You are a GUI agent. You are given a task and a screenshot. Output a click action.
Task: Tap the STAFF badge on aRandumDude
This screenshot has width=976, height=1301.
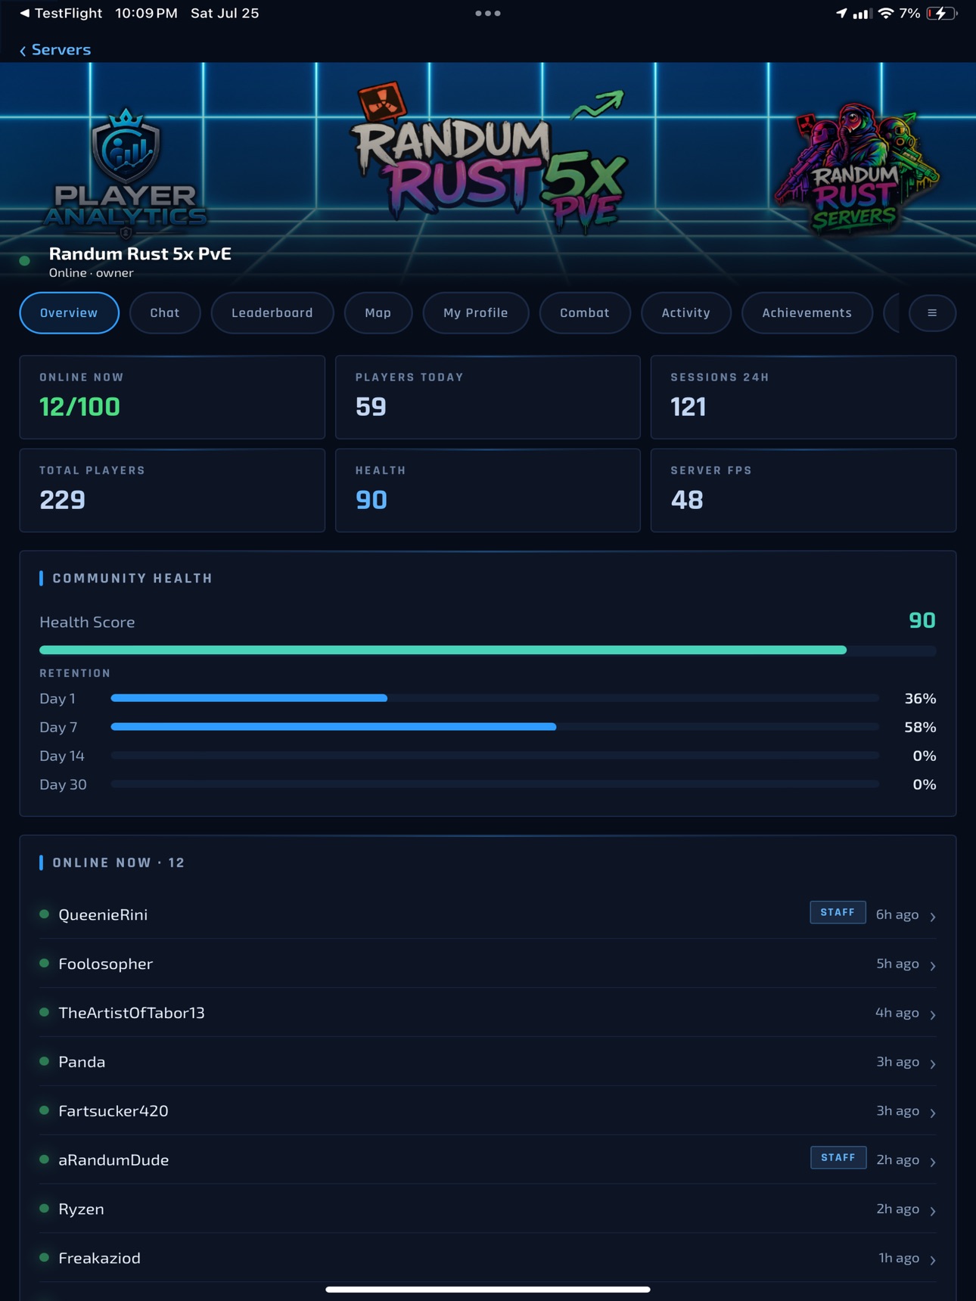pyautogui.click(x=838, y=1158)
